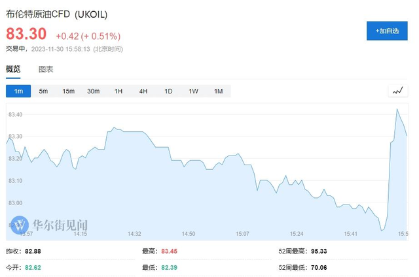The width and height of the screenshot is (419, 277).
Task: Select the 1D timeframe
Action: click(168, 91)
